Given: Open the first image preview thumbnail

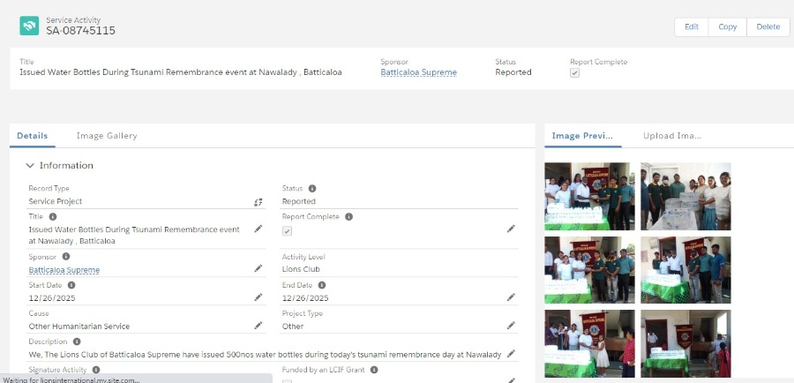Looking at the screenshot, I should 588,195.
